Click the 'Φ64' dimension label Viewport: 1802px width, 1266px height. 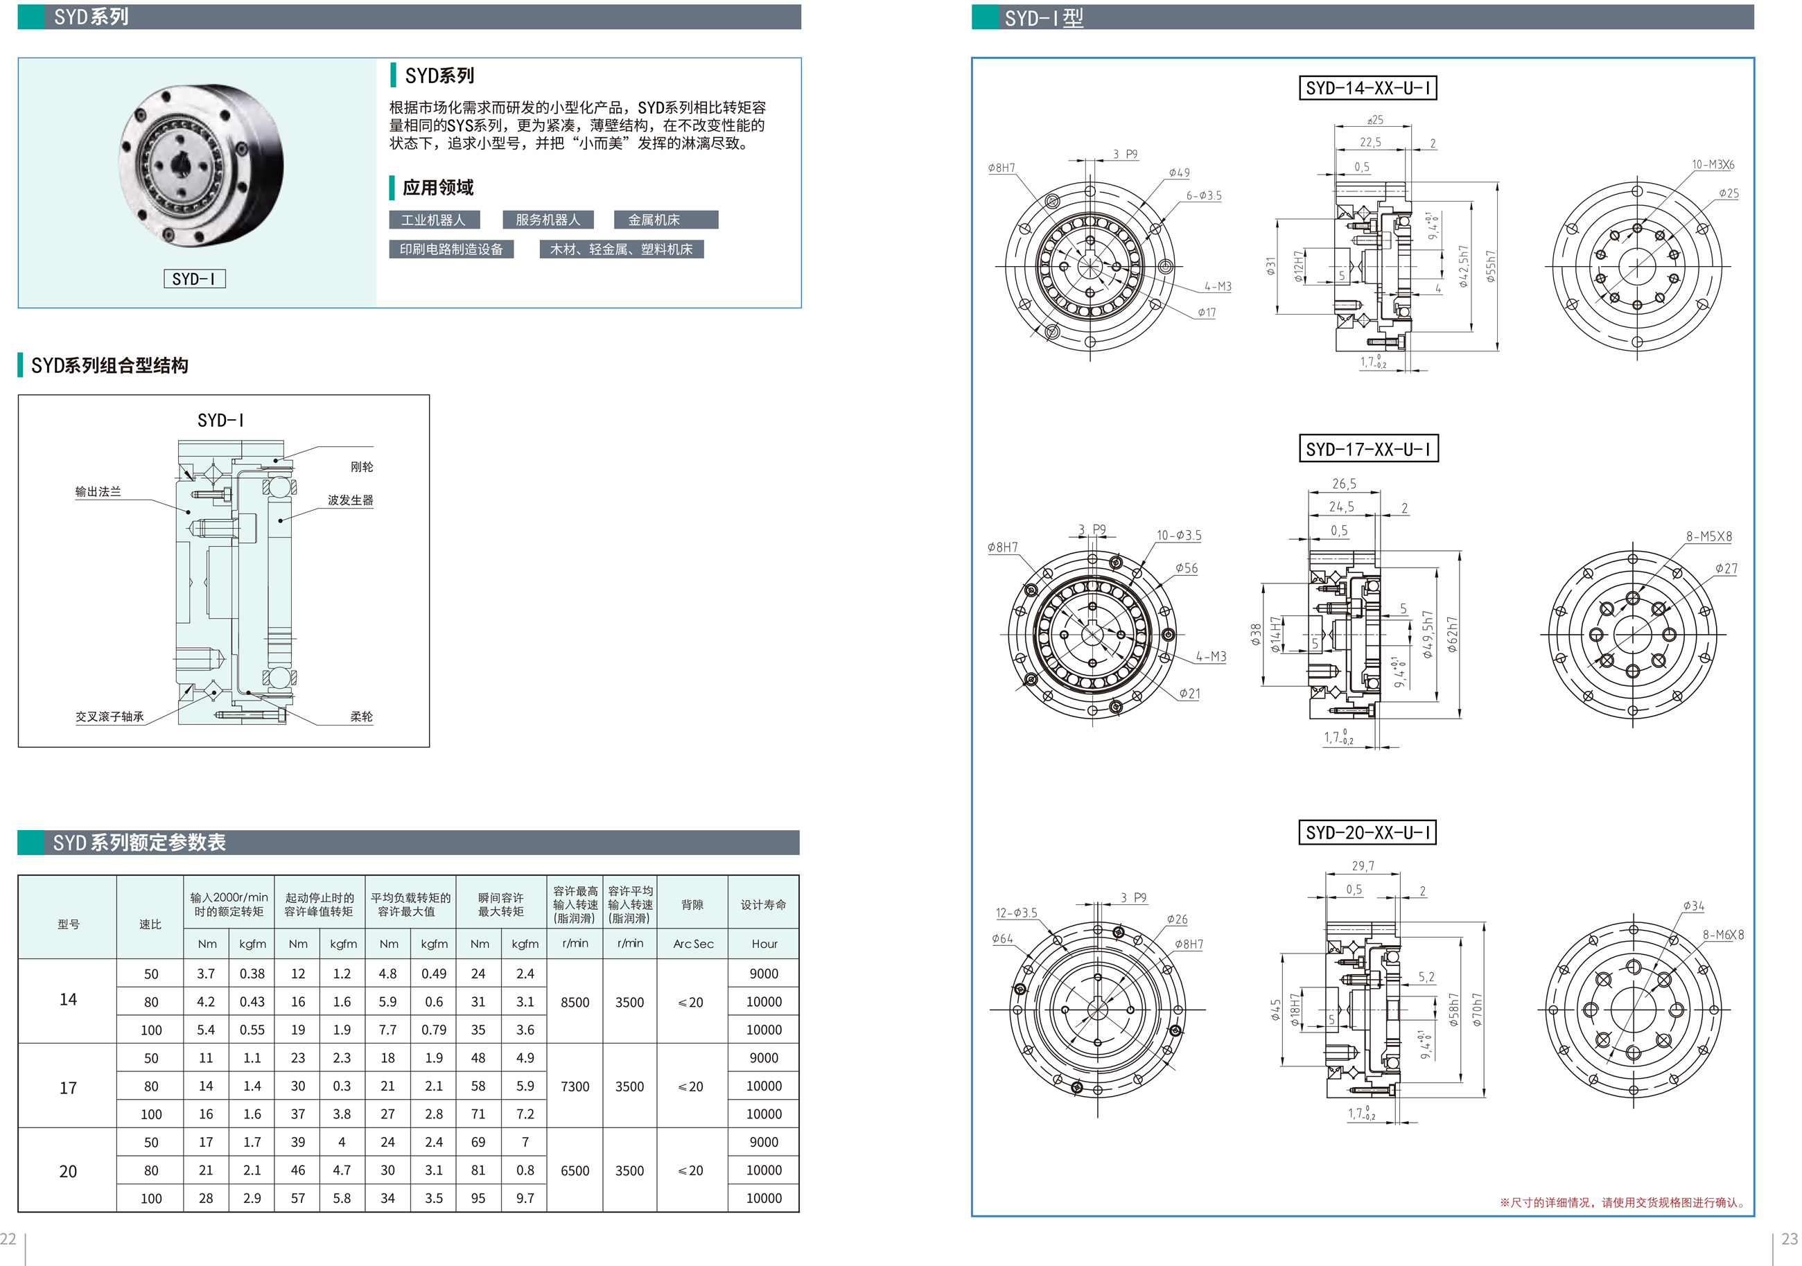(x=1002, y=938)
